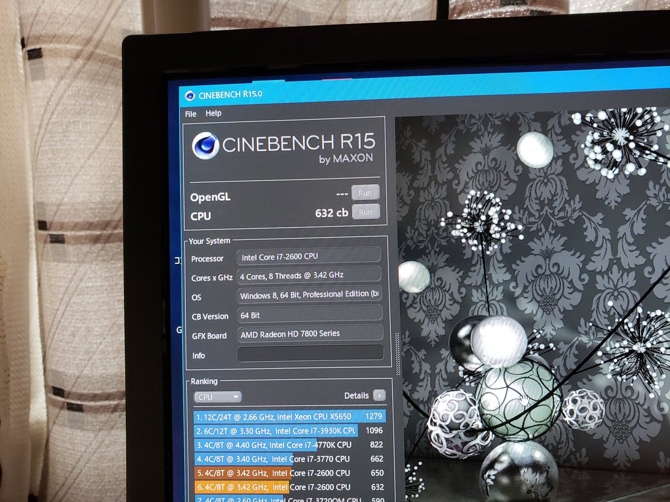
Task: Click the empty Info input field
Action: pos(310,353)
